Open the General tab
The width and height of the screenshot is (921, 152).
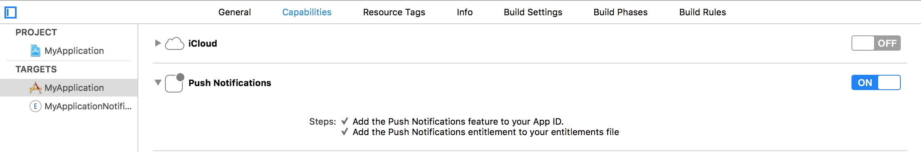point(234,12)
